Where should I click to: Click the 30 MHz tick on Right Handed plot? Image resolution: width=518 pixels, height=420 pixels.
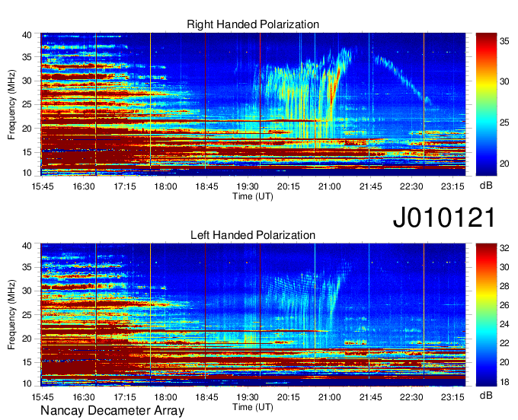pos(27,81)
